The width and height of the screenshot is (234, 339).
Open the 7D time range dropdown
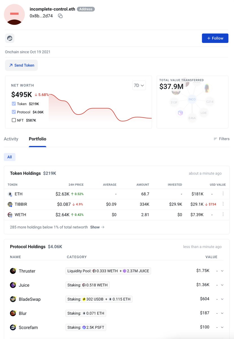coord(139,85)
